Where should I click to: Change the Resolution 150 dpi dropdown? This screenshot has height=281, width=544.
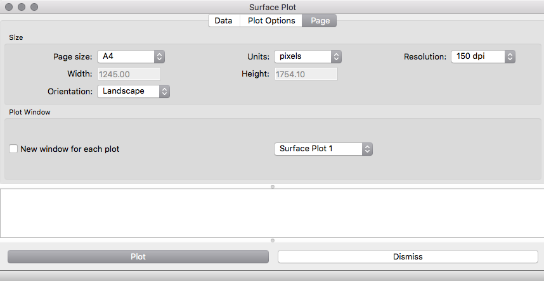tap(482, 56)
